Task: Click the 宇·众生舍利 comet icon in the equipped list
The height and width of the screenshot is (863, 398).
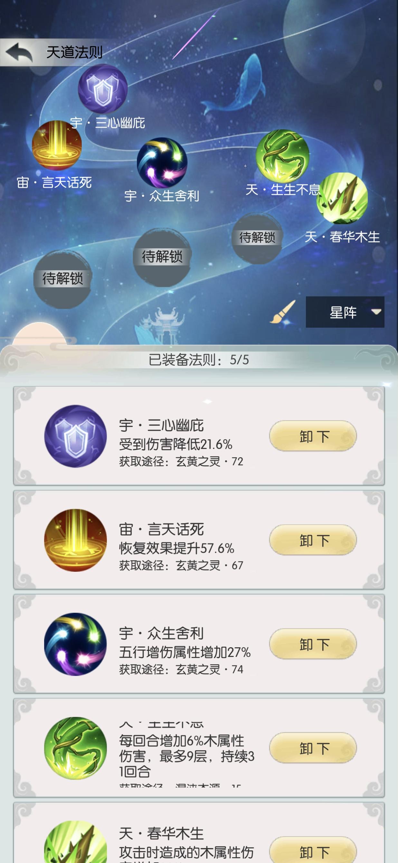Action: [x=76, y=644]
